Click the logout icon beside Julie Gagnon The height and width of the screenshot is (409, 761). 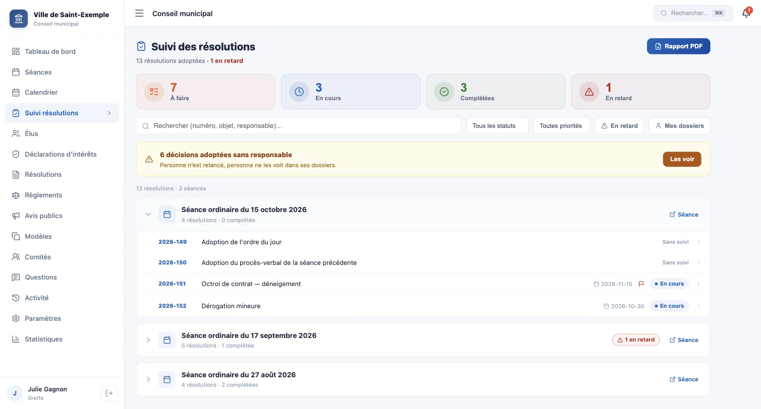(x=109, y=393)
